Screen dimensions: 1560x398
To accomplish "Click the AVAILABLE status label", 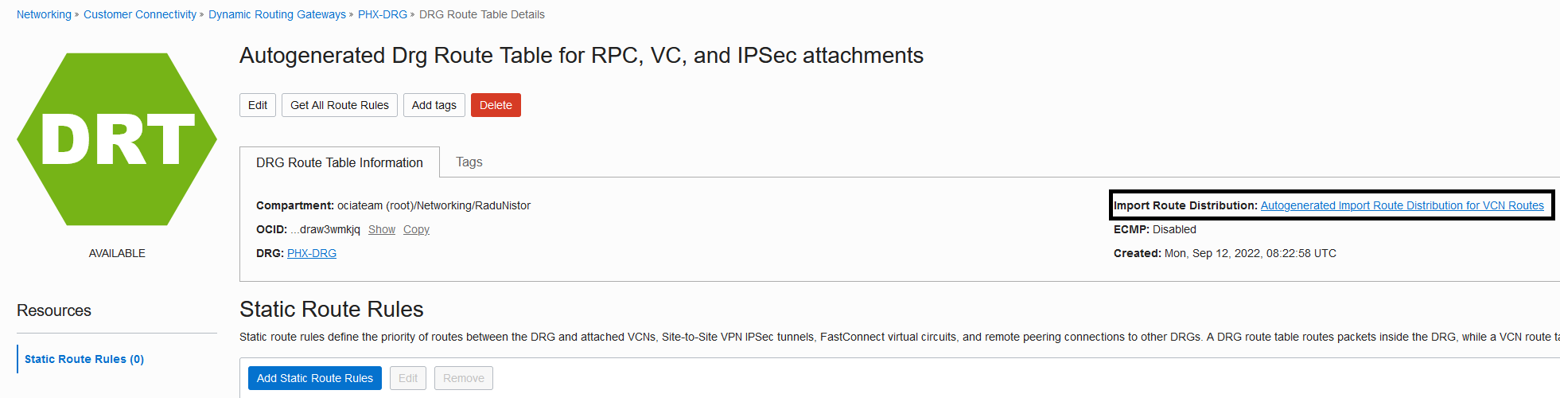I will (117, 253).
